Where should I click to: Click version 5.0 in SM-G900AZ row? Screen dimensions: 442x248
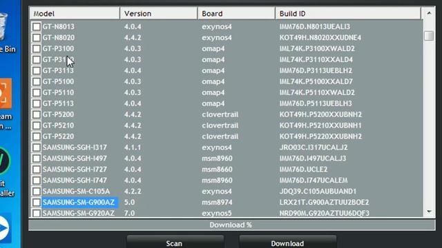tap(129, 202)
